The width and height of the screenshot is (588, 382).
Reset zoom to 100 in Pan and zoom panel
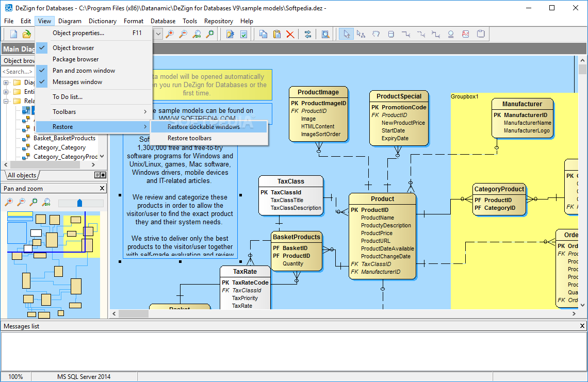(x=46, y=203)
